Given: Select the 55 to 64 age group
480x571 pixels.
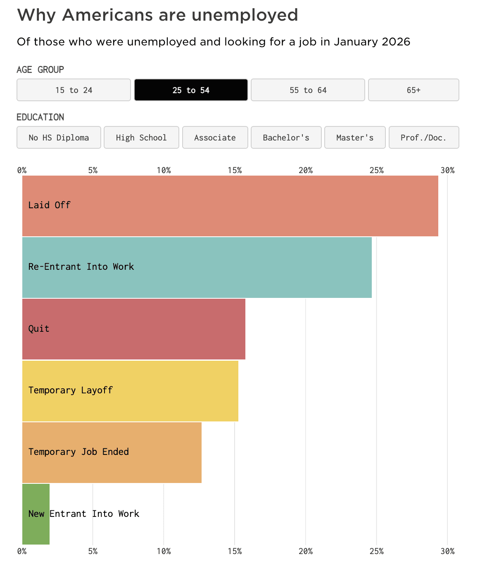Looking at the screenshot, I should coord(308,90).
